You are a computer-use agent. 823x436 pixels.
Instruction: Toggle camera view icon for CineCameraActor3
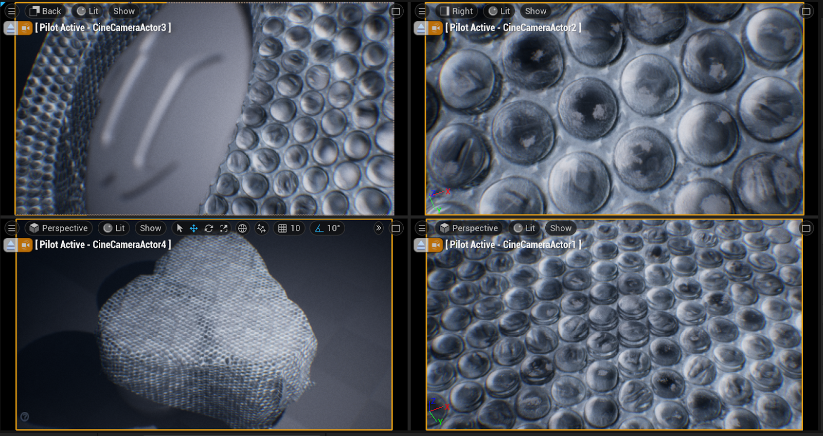pyautogui.click(x=25, y=28)
